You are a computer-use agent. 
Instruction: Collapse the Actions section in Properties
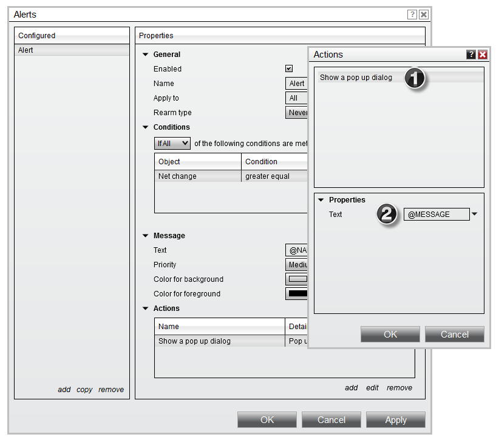[x=145, y=308]
